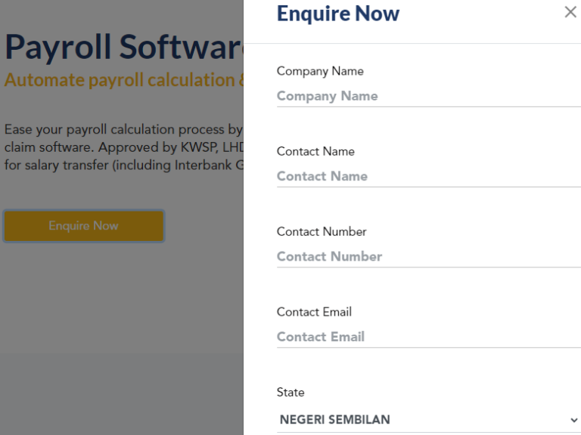The height and width of the screenshot is (435, 581).
Task: Click the Contact Email field label
Action: (314, 312)
